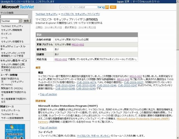This screenshot has height=139, width=179.
Task: Open ガイダンス sidebar item
Action: tap(6, 34)
